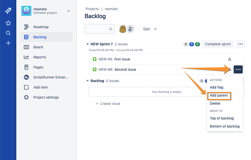This screenshot has width=251, height=160.
Task: Open starred items via the star icon
Action: [x=8, y=23]
